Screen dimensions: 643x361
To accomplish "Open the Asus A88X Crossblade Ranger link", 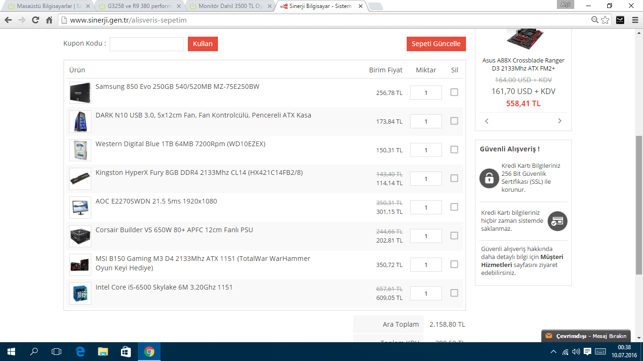I will [x=523, y=64].
